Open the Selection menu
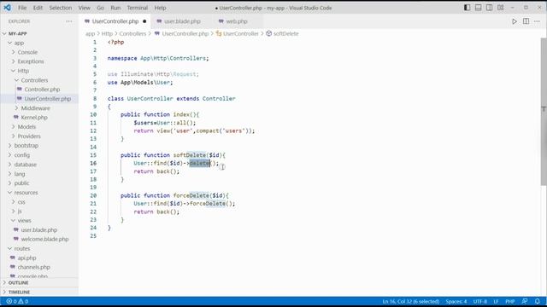 61,8
